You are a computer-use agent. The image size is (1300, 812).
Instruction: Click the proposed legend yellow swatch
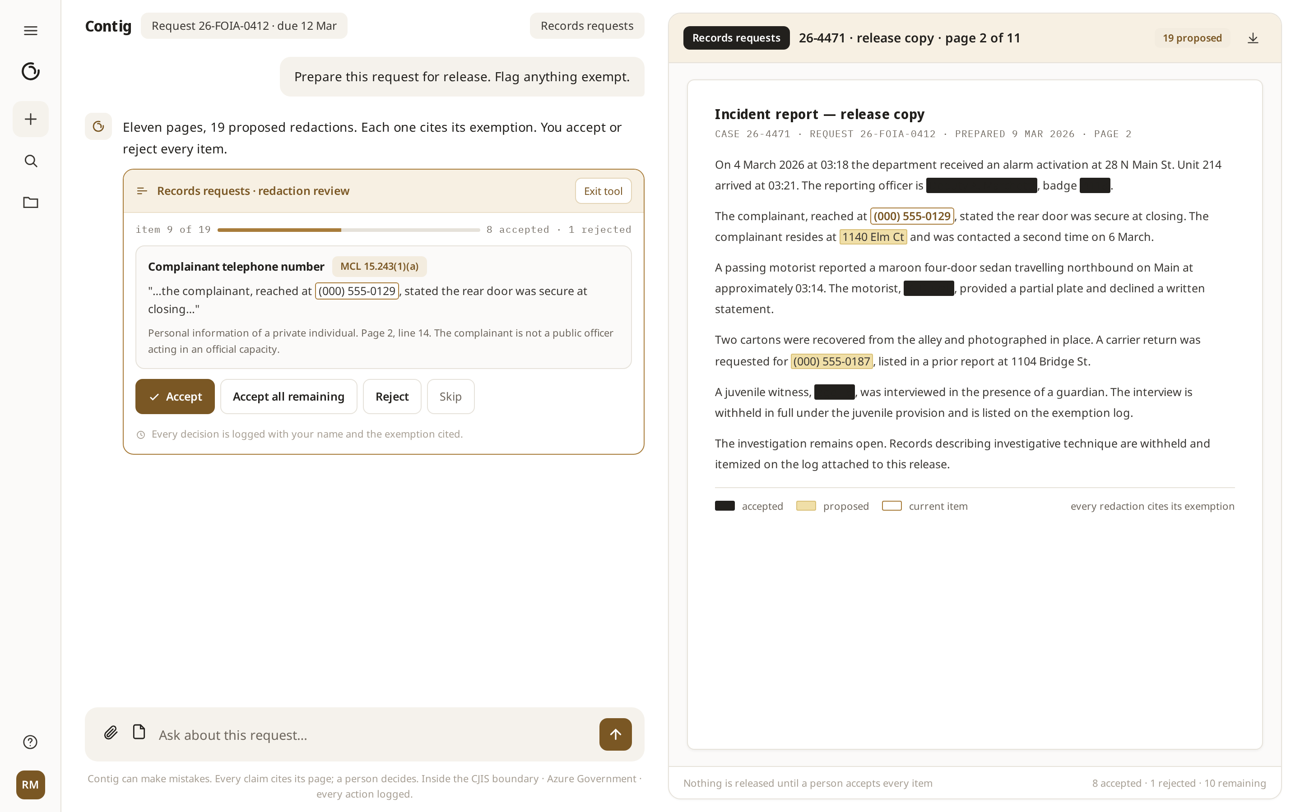tap(805, 506)
